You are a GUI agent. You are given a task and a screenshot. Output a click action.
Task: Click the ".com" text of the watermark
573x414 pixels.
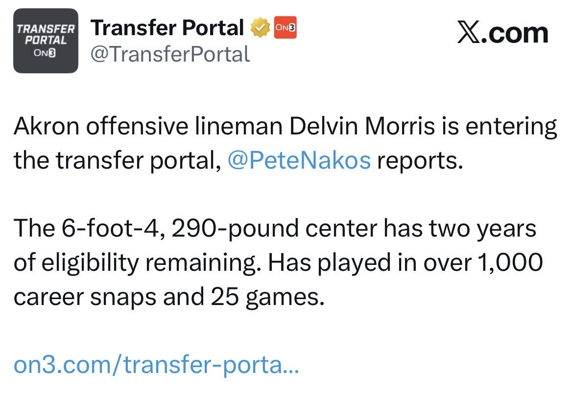tap(515, 33)
